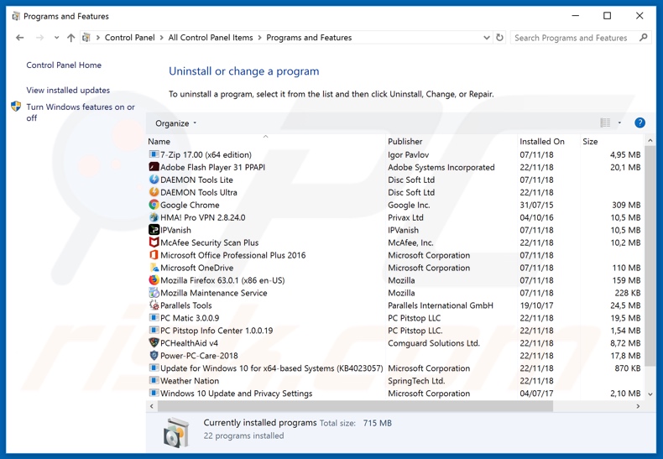Viewport: 663px width, 459px height.
Task: Select the Google Chrome program name
Action: pyautogui.click(x=190, y=205)
